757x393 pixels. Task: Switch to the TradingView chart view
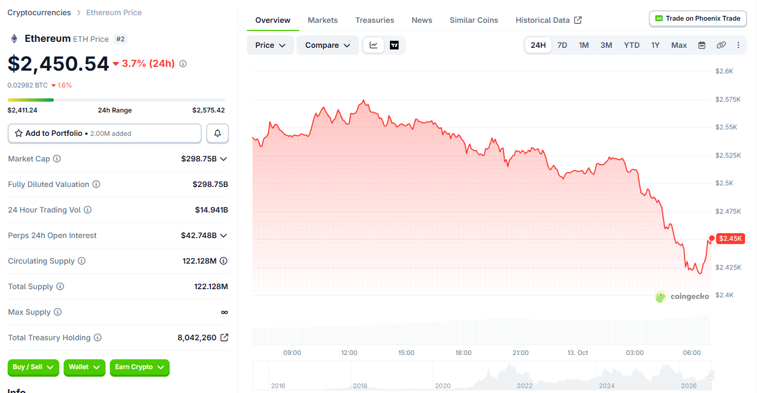(394, 45)
